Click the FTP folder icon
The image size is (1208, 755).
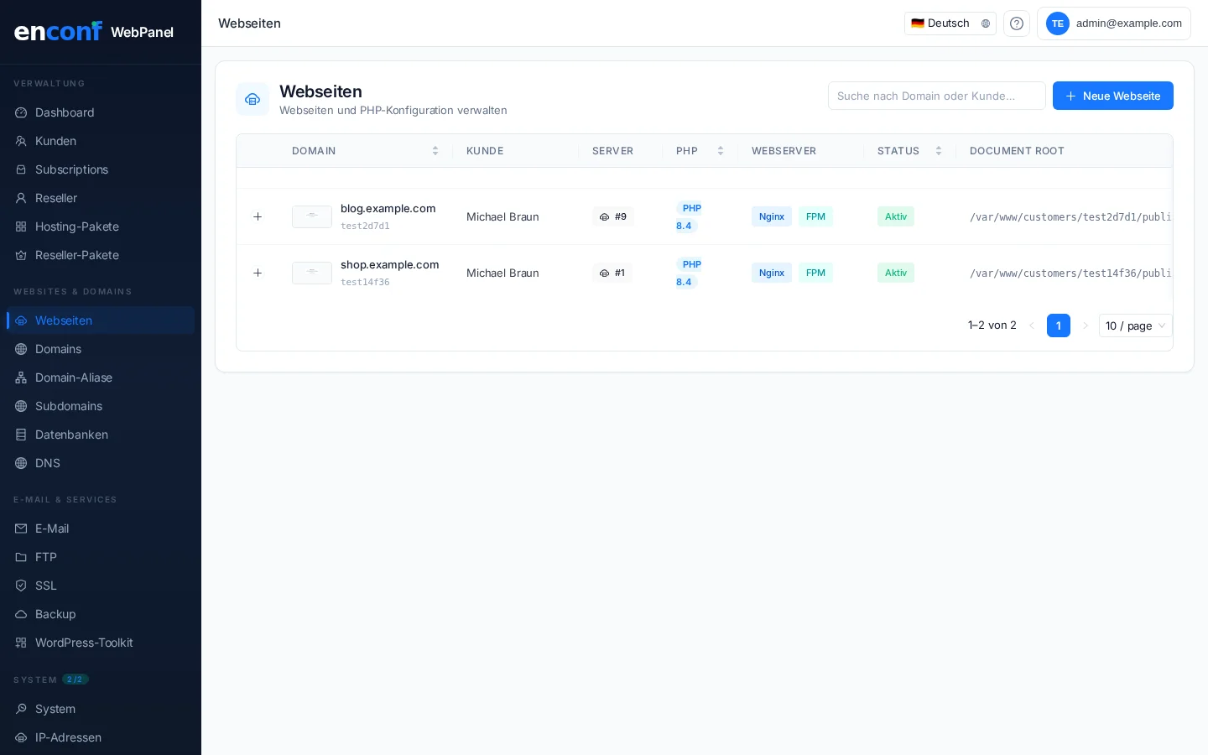point(20,557)
